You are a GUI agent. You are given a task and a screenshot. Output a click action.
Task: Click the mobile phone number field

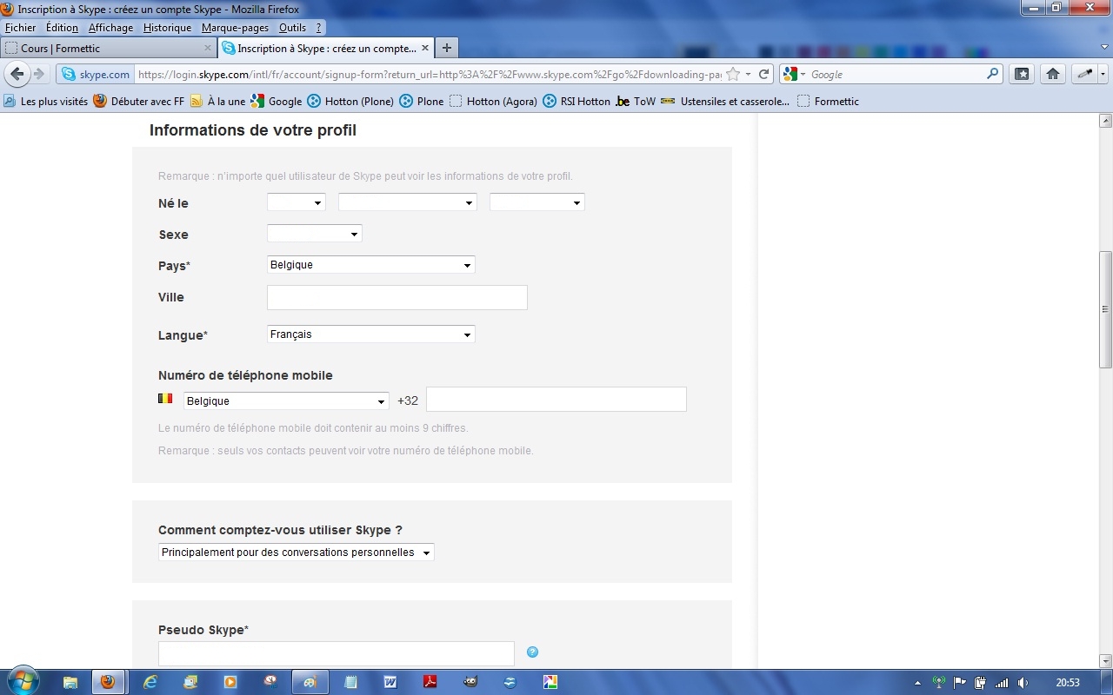coord(556,400)
